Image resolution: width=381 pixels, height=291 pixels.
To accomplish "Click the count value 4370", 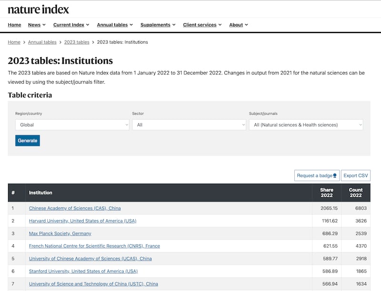I will pos(361,246).
